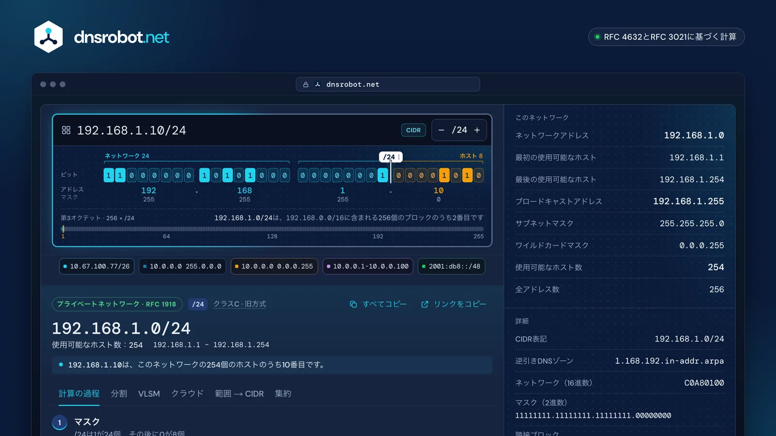Select the VLSM tab

149,393
